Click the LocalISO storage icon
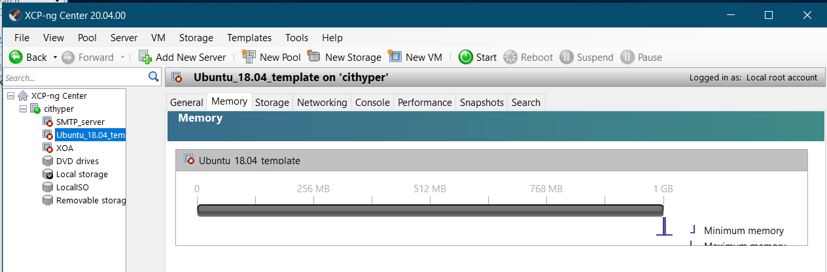This screenshot has width=827, height=272. [x=48, y=187]
